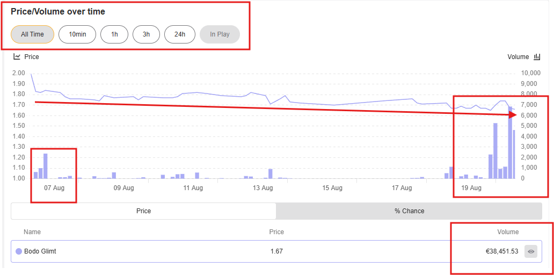The height and width of the screenshot is (275, 554).
Task: Switch chart range to 10min
Action: tap(77, 34)
